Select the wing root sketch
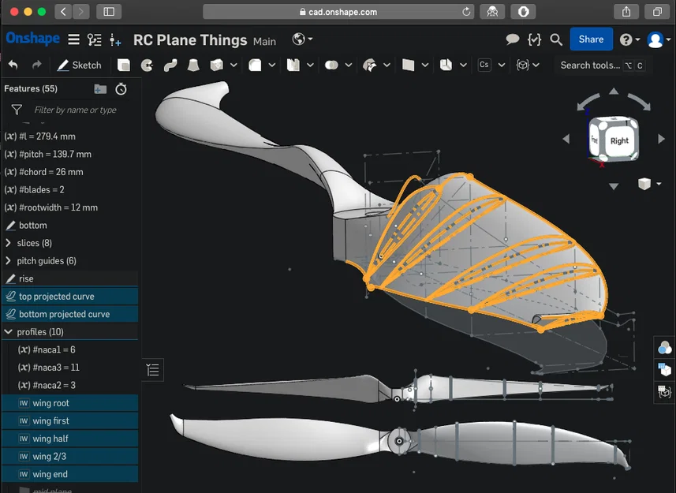Image resolution: width=676 pixels, height=493 pixels. point(55,402)
